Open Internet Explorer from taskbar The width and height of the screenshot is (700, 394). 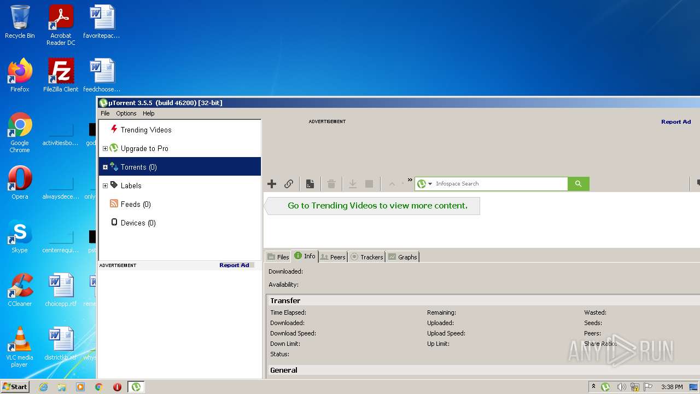click(43, 387)
